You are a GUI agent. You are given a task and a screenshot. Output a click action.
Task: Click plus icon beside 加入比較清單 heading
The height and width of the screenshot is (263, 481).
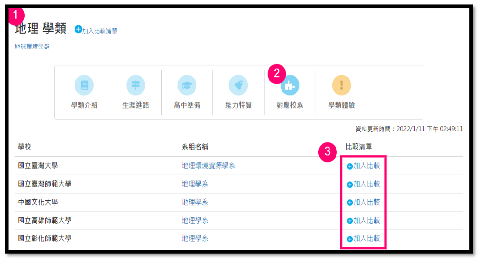78,30
